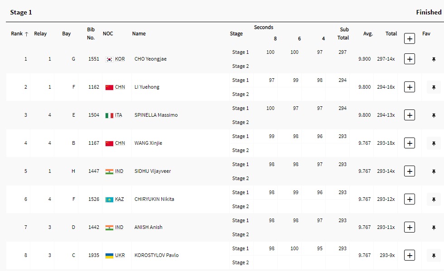The width and height of the screenshot is (444, 271).
Task: Click the pin icon for WANG Xinjie
Action: point(434,143)
